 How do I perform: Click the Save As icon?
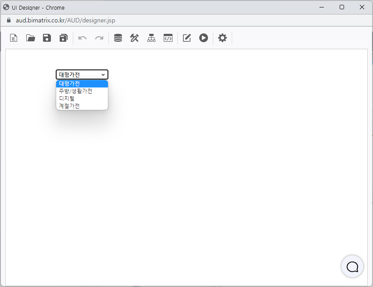coord(64,38)
